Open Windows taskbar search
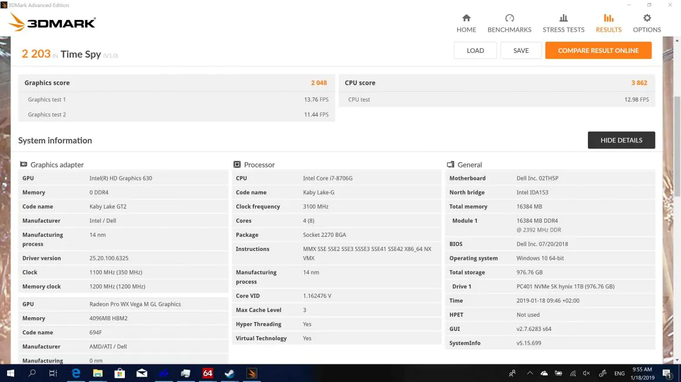681x382 pixels. click(x=32, y=373)
